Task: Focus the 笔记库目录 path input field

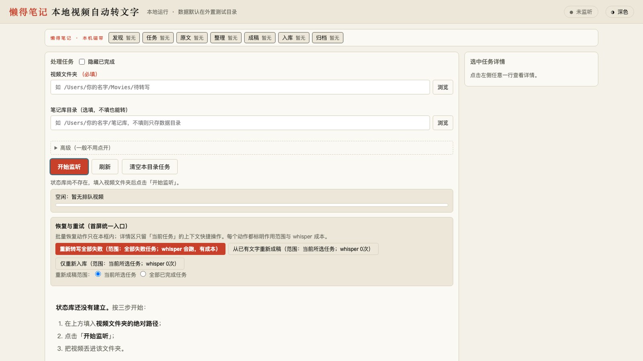Action: pyautogui.click(x=240, y=123)
